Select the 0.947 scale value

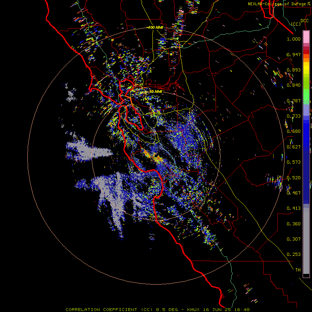(294, 54)
